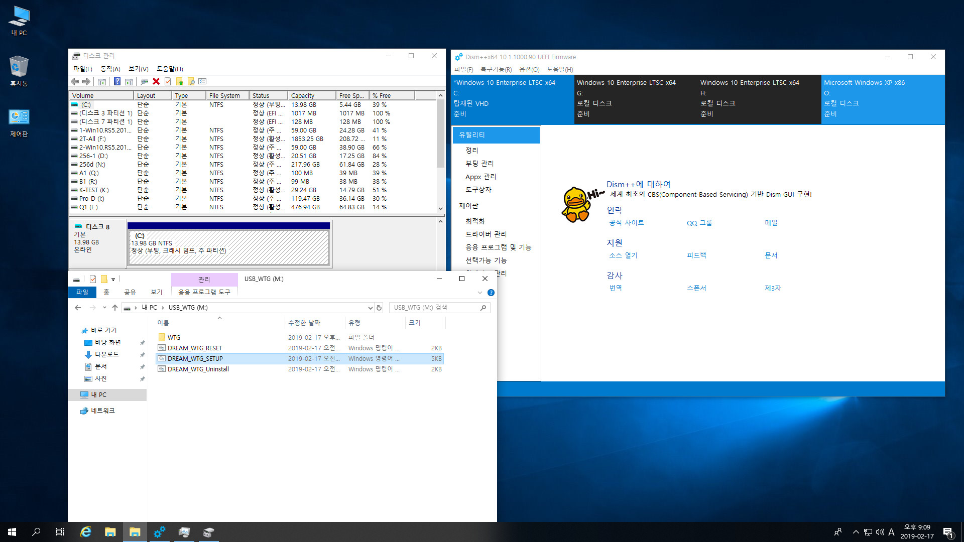Open the 공식 사이트 link in Dism++
964x542 pixels.
[x=626, y=223]
